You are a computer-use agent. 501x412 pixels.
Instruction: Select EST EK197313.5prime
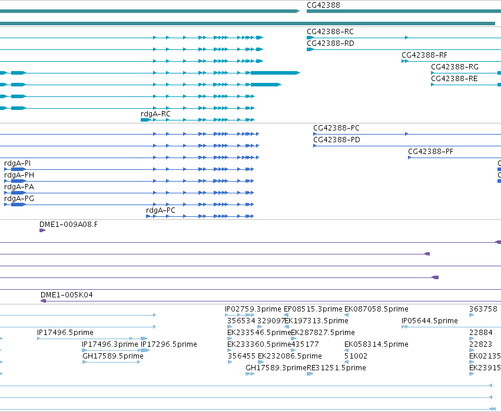coord(316,321)
